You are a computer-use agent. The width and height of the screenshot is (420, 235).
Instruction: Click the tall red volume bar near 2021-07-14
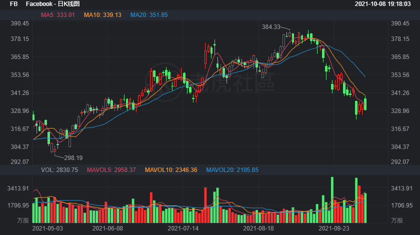[x=205, y=205]
